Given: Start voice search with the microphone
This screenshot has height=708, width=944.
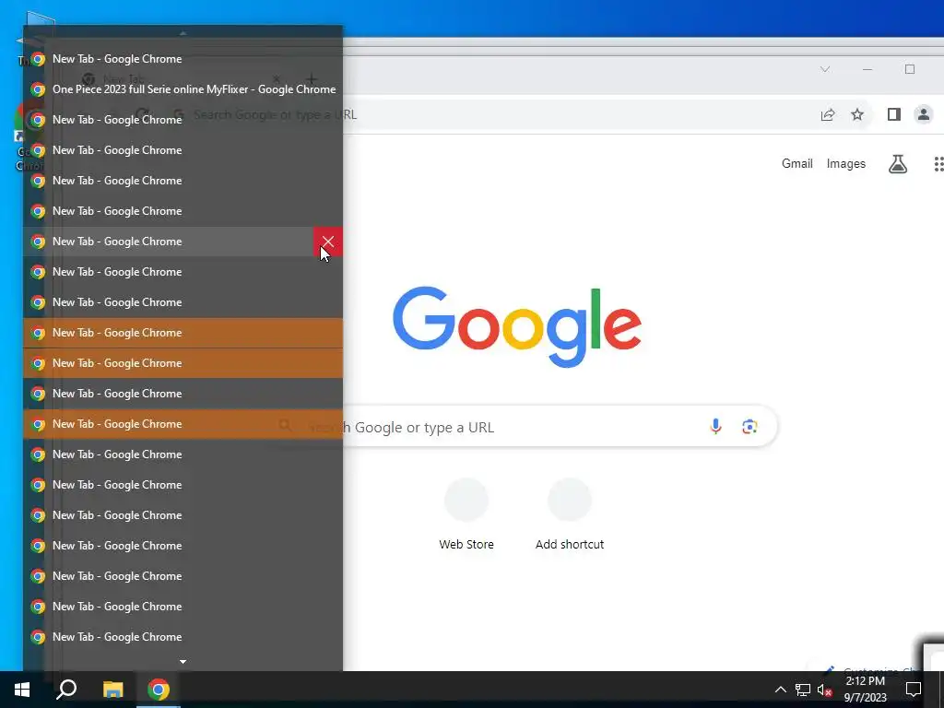Looking at the screenshot, I should 715,427.
